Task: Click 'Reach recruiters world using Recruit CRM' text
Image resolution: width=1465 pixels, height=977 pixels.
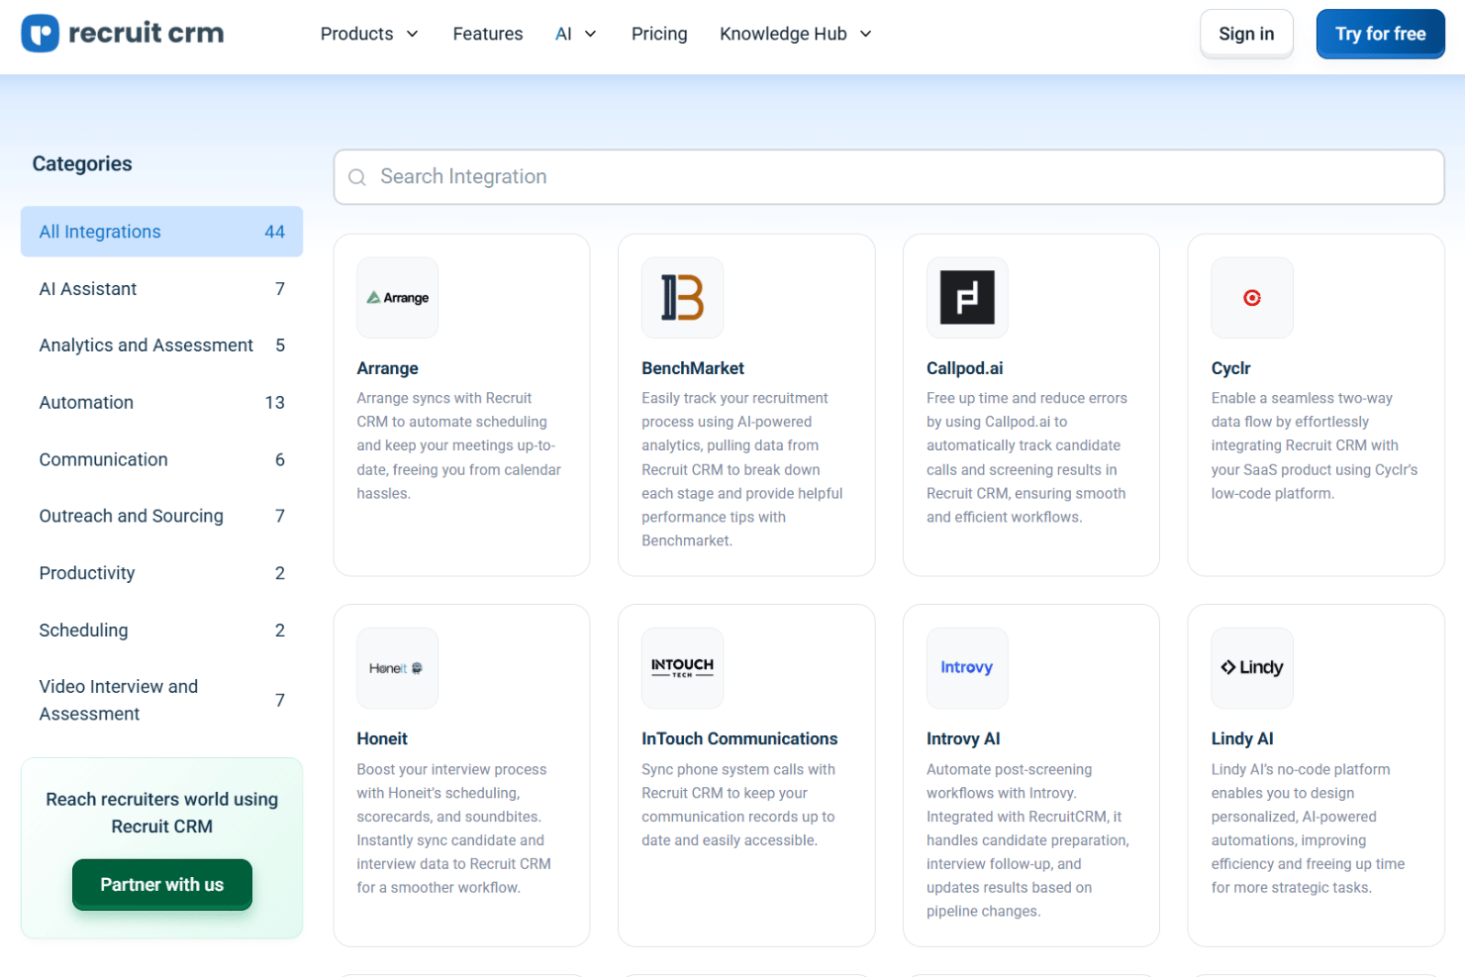Action: 162,813
